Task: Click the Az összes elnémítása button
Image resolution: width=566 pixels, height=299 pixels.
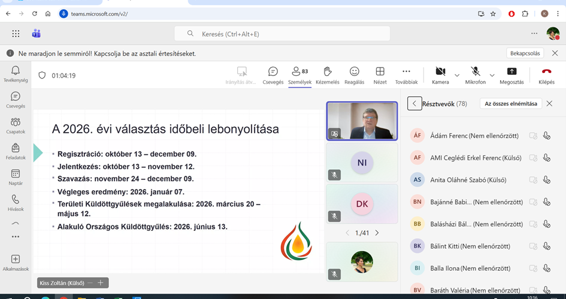Action: 510,103
